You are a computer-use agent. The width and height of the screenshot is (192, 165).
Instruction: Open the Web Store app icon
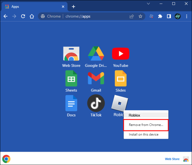pyautogui.click(x=71, y=54)
